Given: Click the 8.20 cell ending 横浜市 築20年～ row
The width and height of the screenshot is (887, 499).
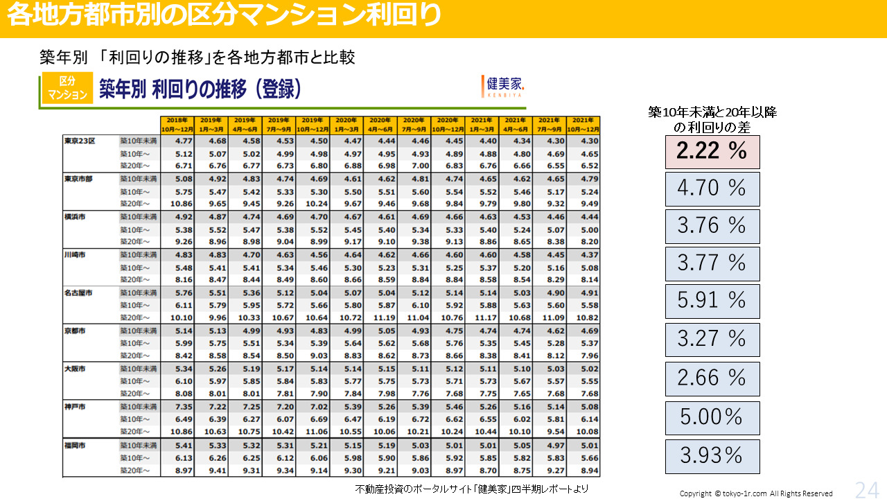Looking at the screenshot, I should (590, 243).
